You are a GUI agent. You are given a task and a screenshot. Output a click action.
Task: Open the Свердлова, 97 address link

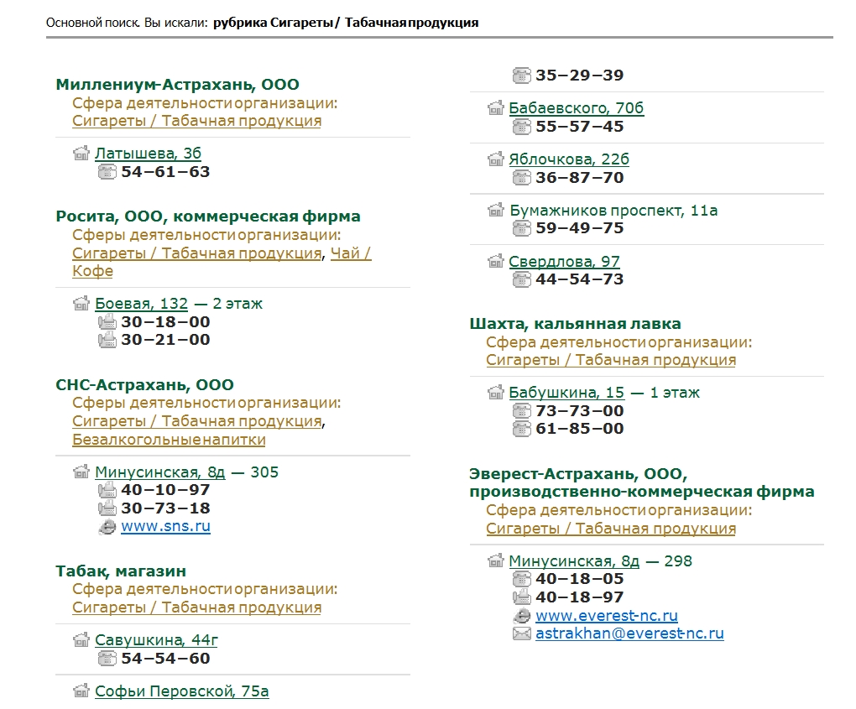(564, 262)
